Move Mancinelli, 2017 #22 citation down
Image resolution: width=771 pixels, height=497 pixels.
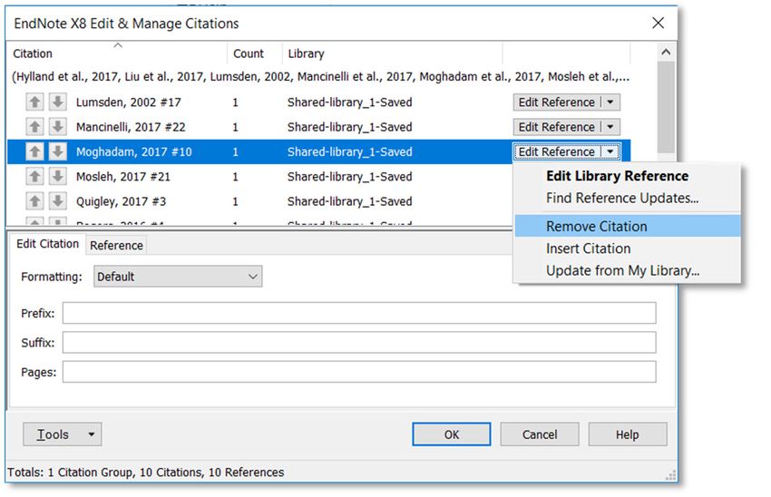click(x=57, y=127)
